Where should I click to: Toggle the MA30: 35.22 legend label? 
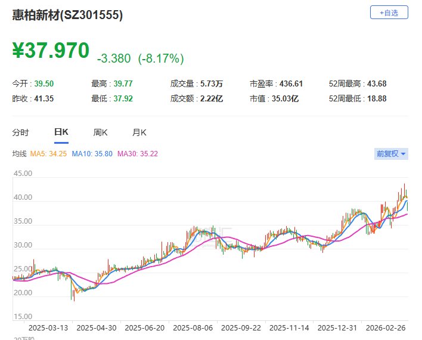click(x=138, y=154)
